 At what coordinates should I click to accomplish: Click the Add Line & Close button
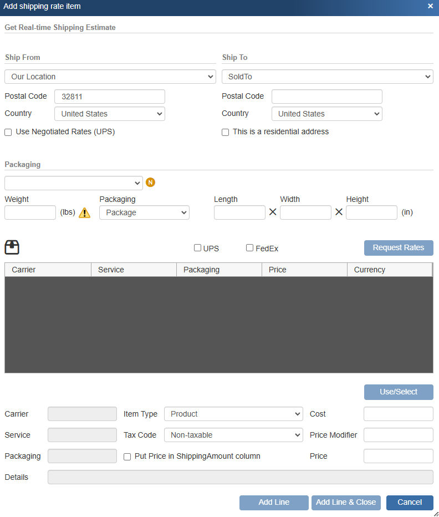(346, 502)
